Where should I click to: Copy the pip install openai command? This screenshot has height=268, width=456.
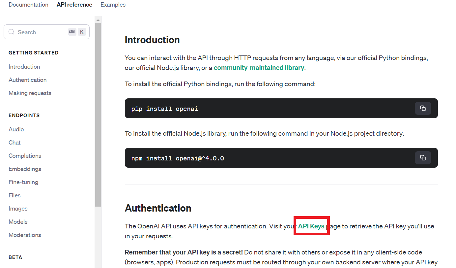click(423, 108)
